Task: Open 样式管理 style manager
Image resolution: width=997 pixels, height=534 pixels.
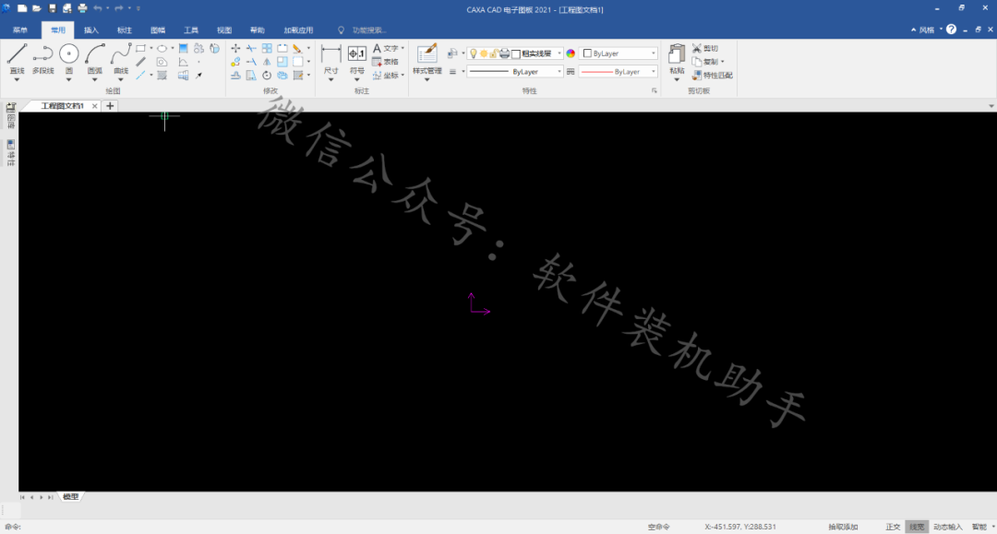Action: [426, 58]
